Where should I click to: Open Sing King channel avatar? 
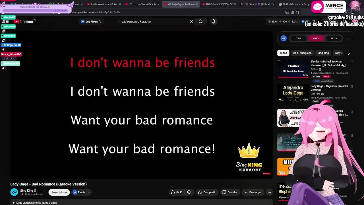(14, 192)
